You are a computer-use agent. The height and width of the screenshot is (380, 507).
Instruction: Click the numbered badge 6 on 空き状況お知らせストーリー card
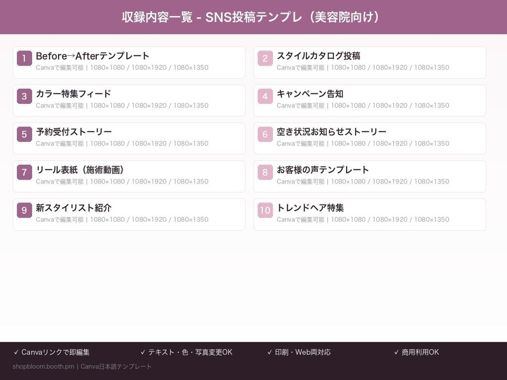pos(265,135)
